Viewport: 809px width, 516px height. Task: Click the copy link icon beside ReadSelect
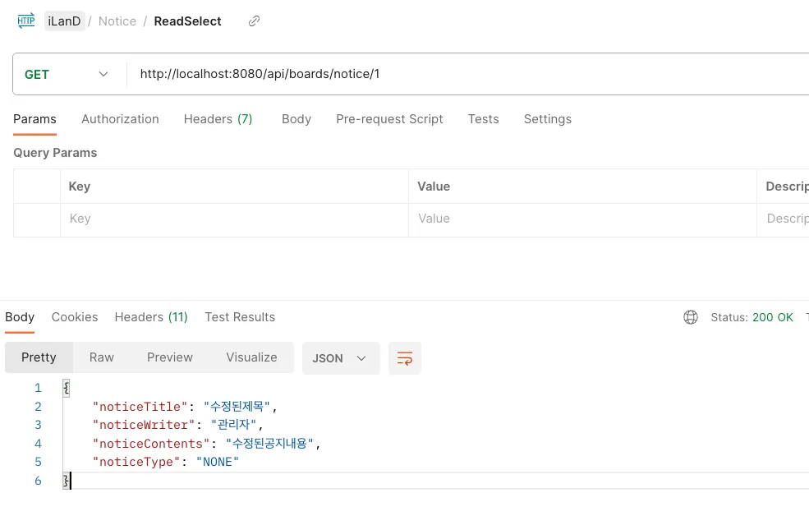click(255, 21)
